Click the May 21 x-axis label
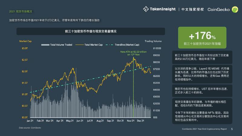242x136 pixels. pos(70,121)
